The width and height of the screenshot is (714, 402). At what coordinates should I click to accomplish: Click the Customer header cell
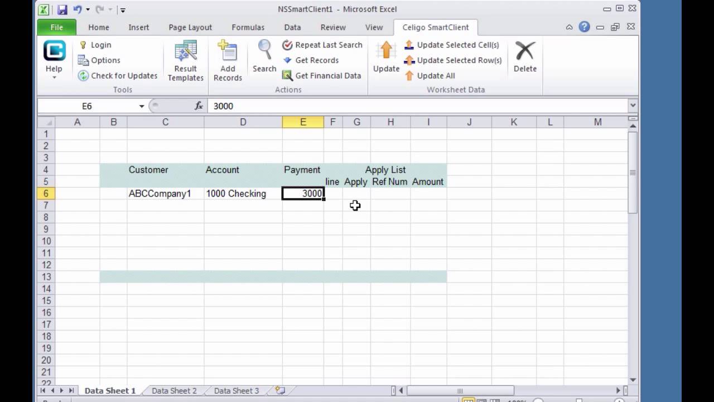165,170
